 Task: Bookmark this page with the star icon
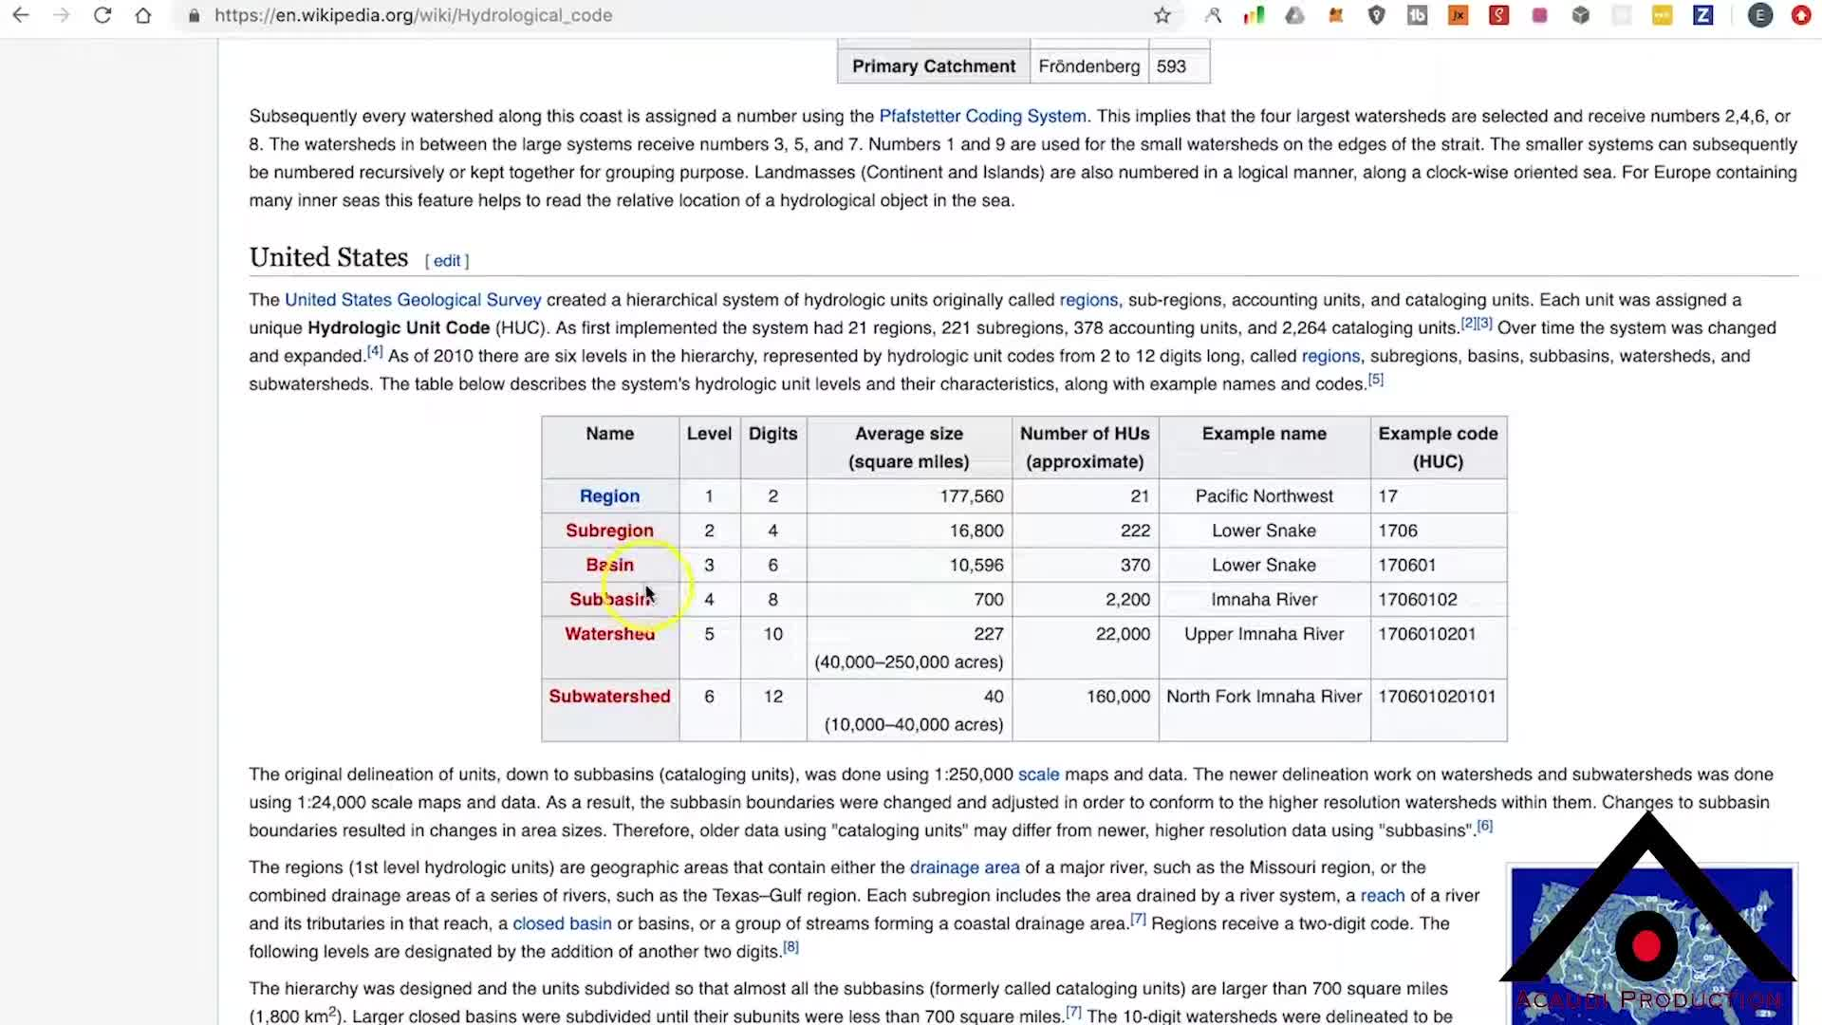pyautogui.click(x=1162, y=15)
